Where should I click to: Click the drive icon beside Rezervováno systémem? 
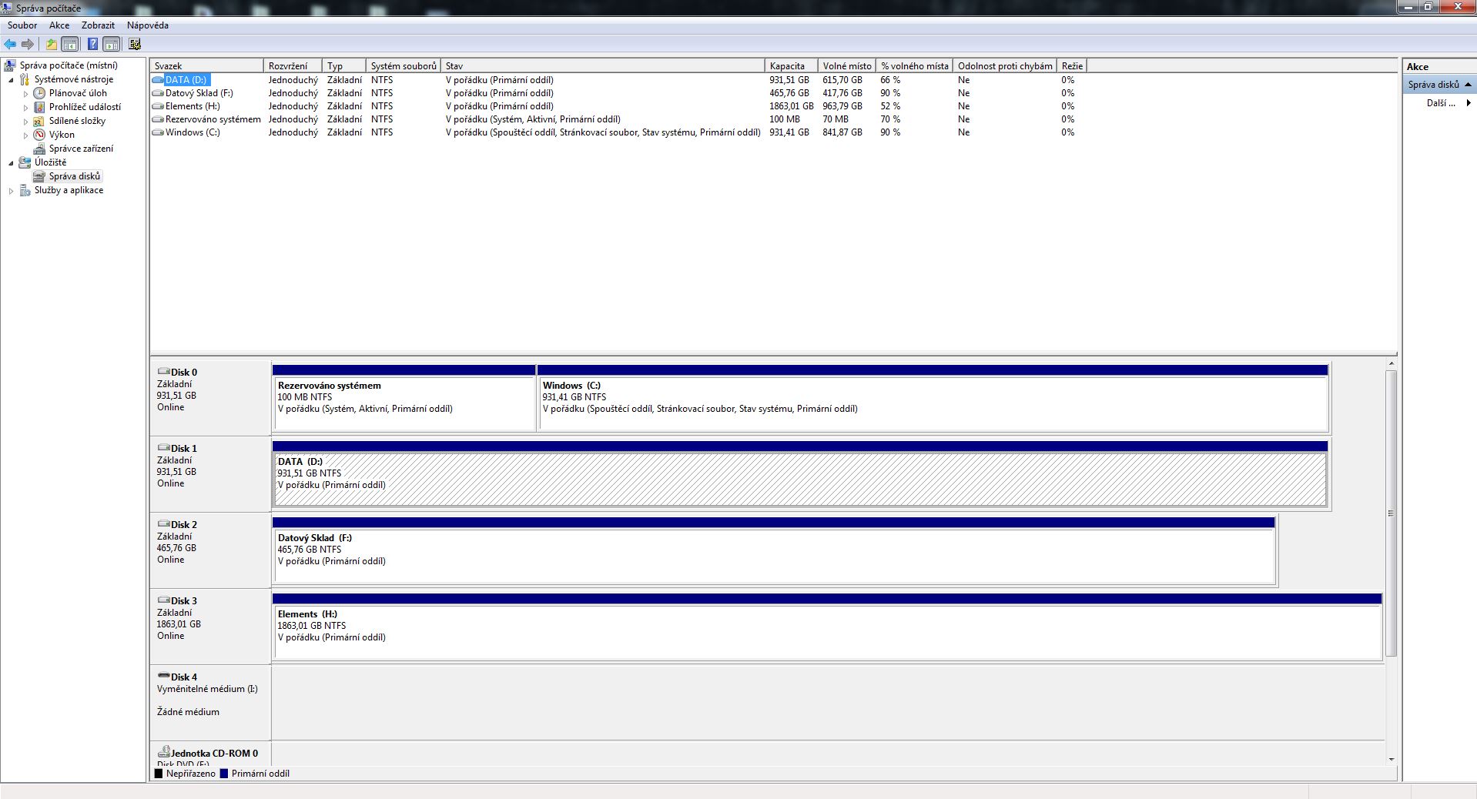click(x=158, y=119)
